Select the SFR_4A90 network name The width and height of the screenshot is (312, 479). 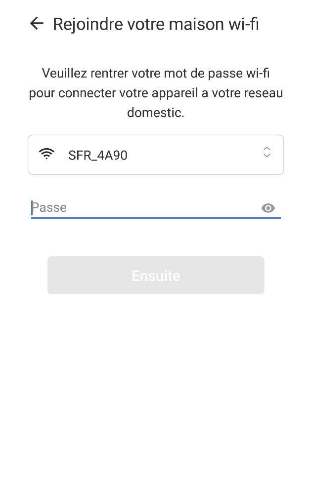pyautogui.click(x=97, y=156)
